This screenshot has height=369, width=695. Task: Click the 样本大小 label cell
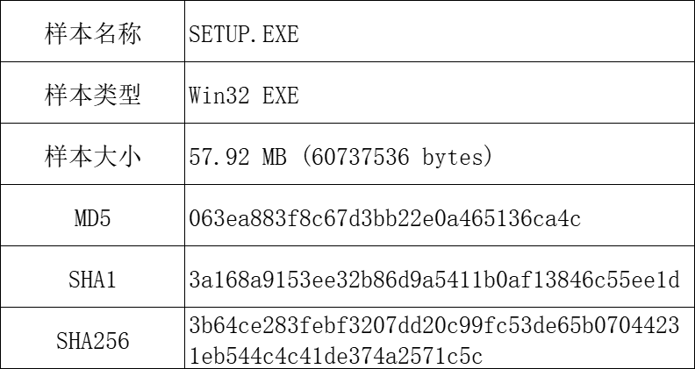click(93, 156)
